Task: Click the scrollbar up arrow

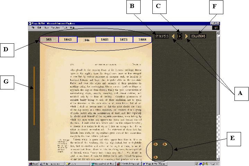Action: (218, 33)
